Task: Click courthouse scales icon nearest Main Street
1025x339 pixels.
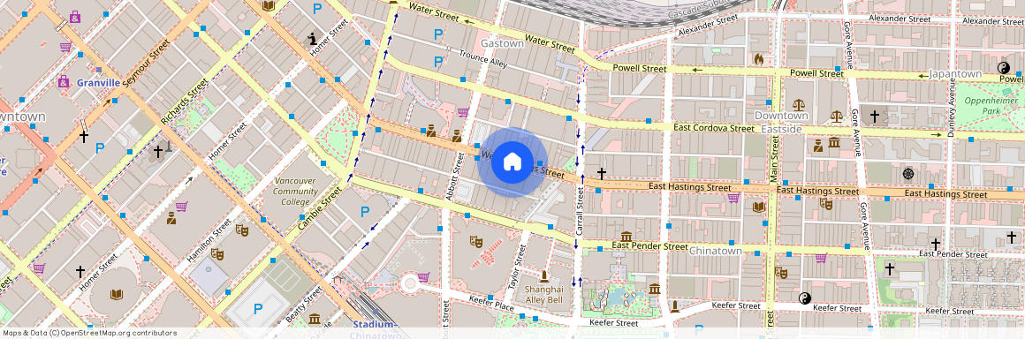Action: [x=798, y=104]
